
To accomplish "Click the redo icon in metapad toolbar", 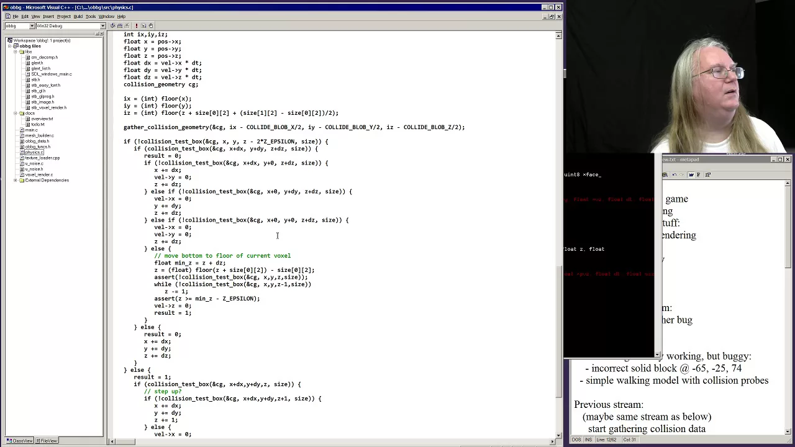I will click(x=682, y=174).
